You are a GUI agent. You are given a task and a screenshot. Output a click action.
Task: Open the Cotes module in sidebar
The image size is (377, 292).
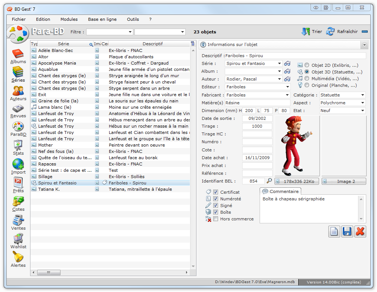click(18, 204)
